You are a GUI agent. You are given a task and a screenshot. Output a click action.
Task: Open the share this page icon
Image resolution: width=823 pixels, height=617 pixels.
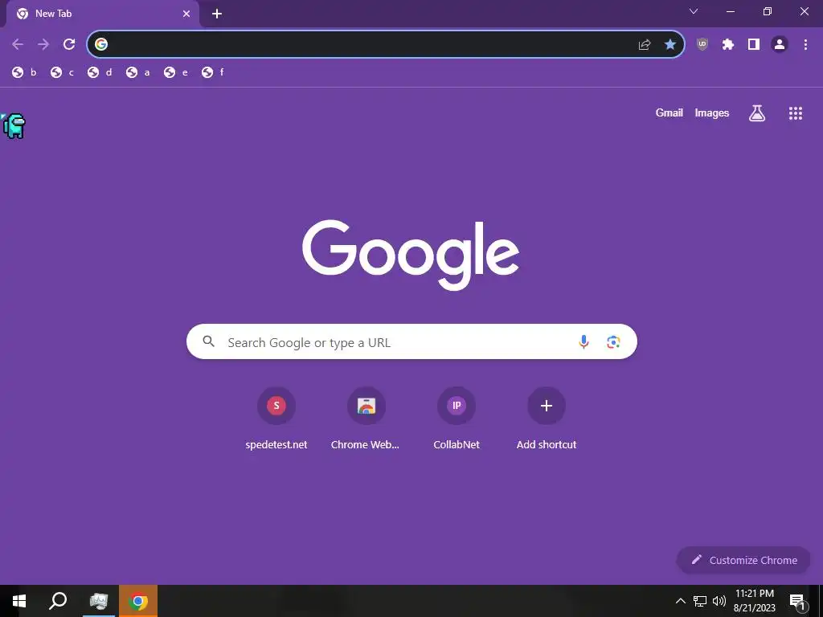[645, 45]
